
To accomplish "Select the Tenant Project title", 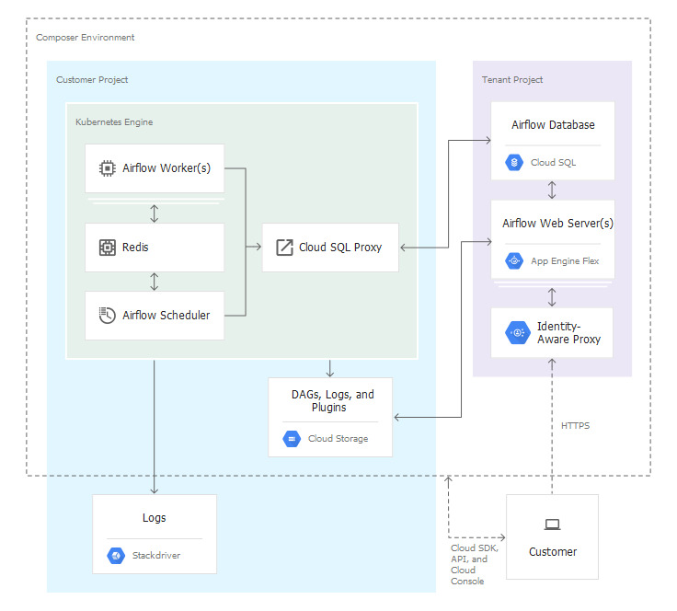I will coord(512,80).
